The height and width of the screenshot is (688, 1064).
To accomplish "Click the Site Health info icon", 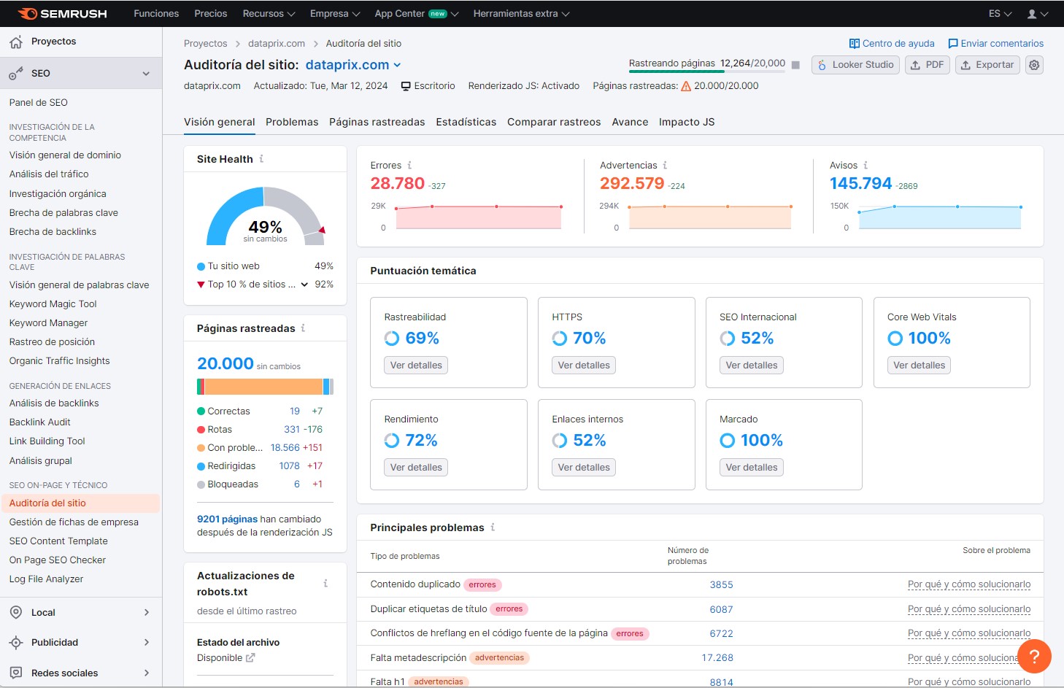I will click(x=263, y=158).
